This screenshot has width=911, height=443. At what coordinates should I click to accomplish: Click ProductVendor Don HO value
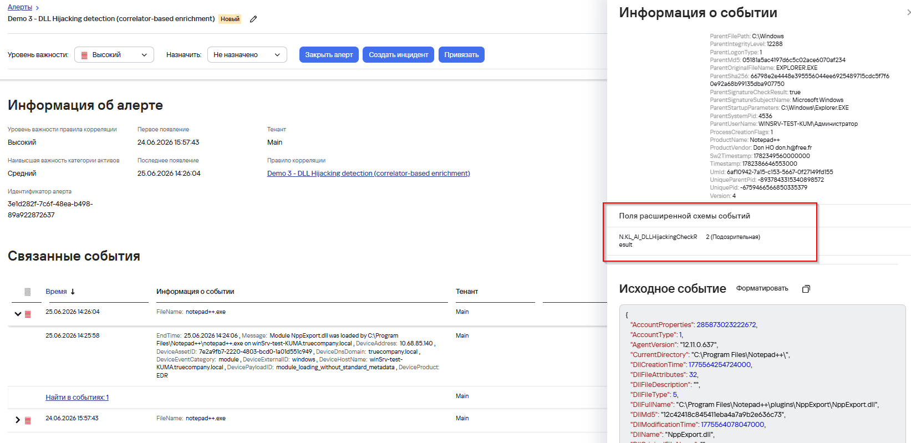click(782, 148)
